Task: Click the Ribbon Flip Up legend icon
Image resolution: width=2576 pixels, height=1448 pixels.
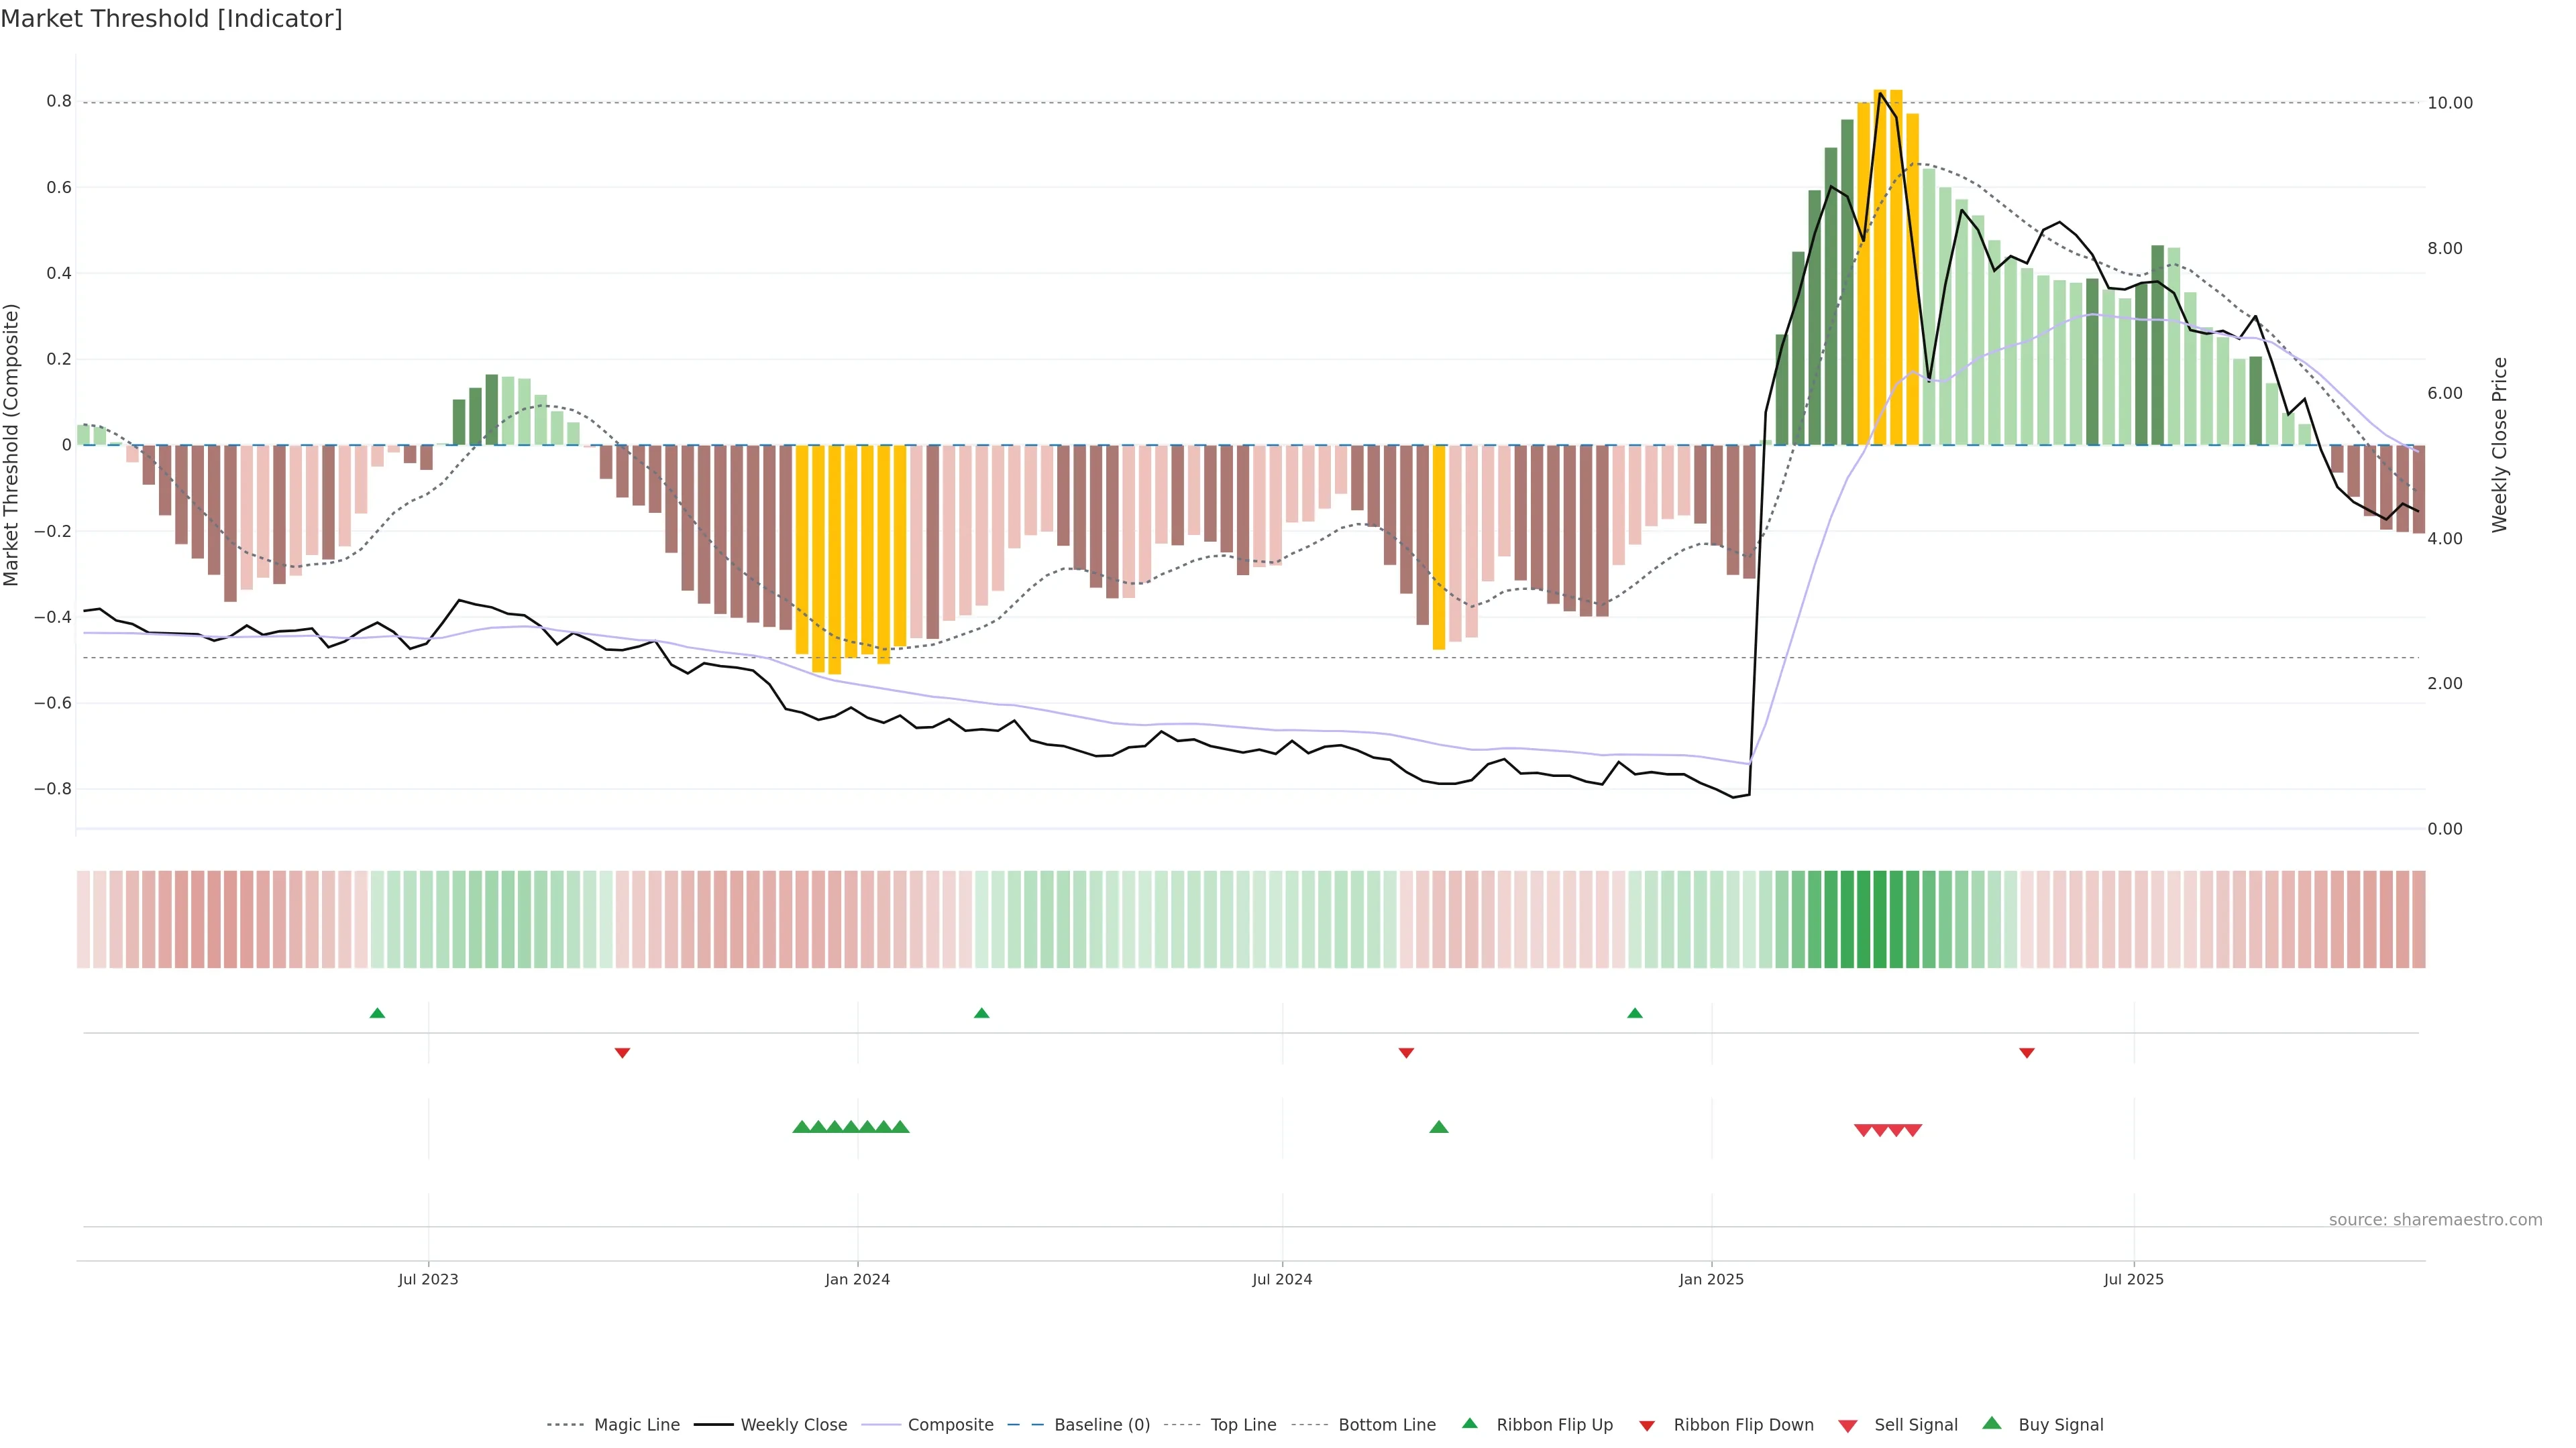Action: click(1469, 1423)
